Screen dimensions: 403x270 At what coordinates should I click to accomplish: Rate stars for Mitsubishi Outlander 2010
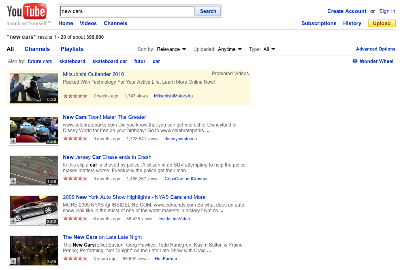(x=75, y=96)
